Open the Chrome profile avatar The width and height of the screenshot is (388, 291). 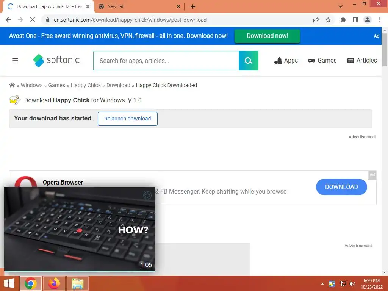368,20
